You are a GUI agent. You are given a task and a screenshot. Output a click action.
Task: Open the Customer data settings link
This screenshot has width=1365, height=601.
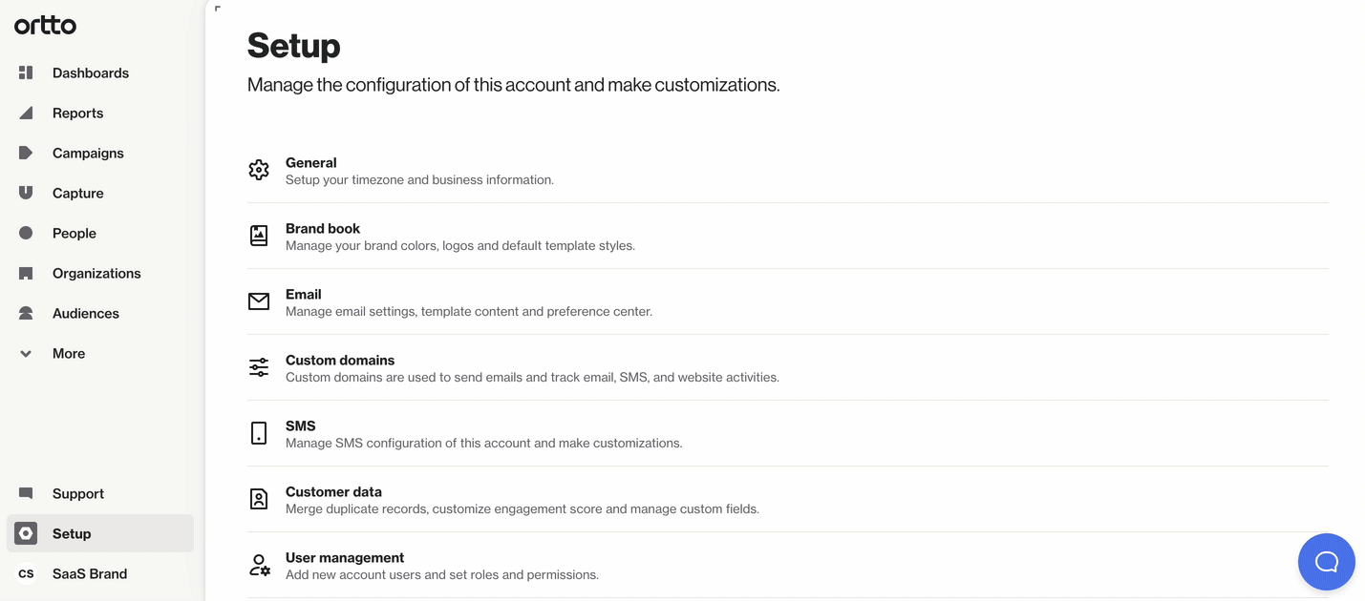pyautogui.click(x=333, y=492)
